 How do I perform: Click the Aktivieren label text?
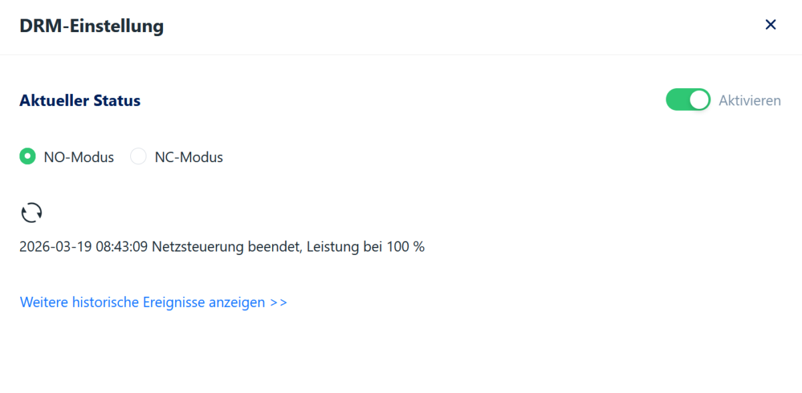coord(749,100)
